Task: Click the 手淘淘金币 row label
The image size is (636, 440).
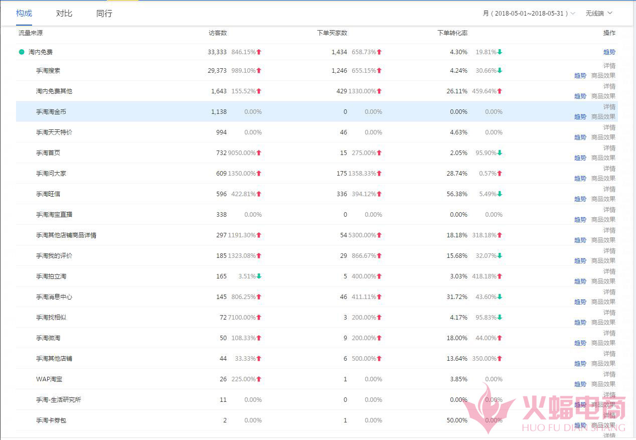Action: 51,112
